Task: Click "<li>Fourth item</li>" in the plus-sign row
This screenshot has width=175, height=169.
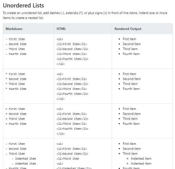Action: coord(72,129)
